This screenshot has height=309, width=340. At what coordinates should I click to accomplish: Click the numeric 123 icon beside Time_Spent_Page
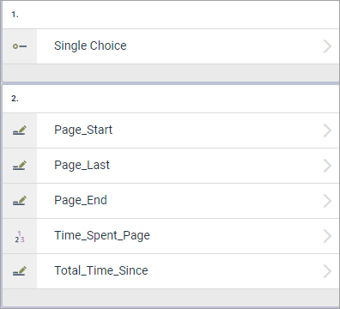pyautogui.click(x=20, y=237)
